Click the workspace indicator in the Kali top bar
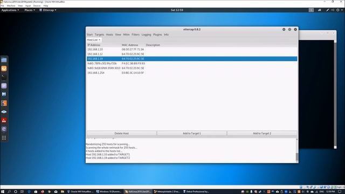 coord(311,10)
